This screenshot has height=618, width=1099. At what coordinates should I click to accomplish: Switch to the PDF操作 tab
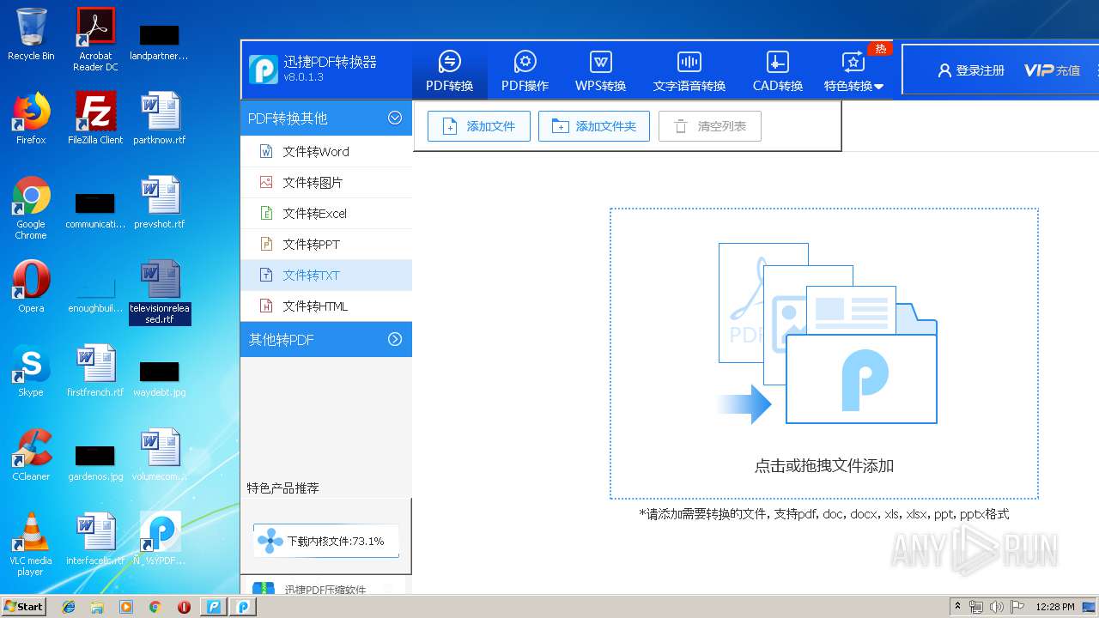pyautogui.click(x=525, y=71)
